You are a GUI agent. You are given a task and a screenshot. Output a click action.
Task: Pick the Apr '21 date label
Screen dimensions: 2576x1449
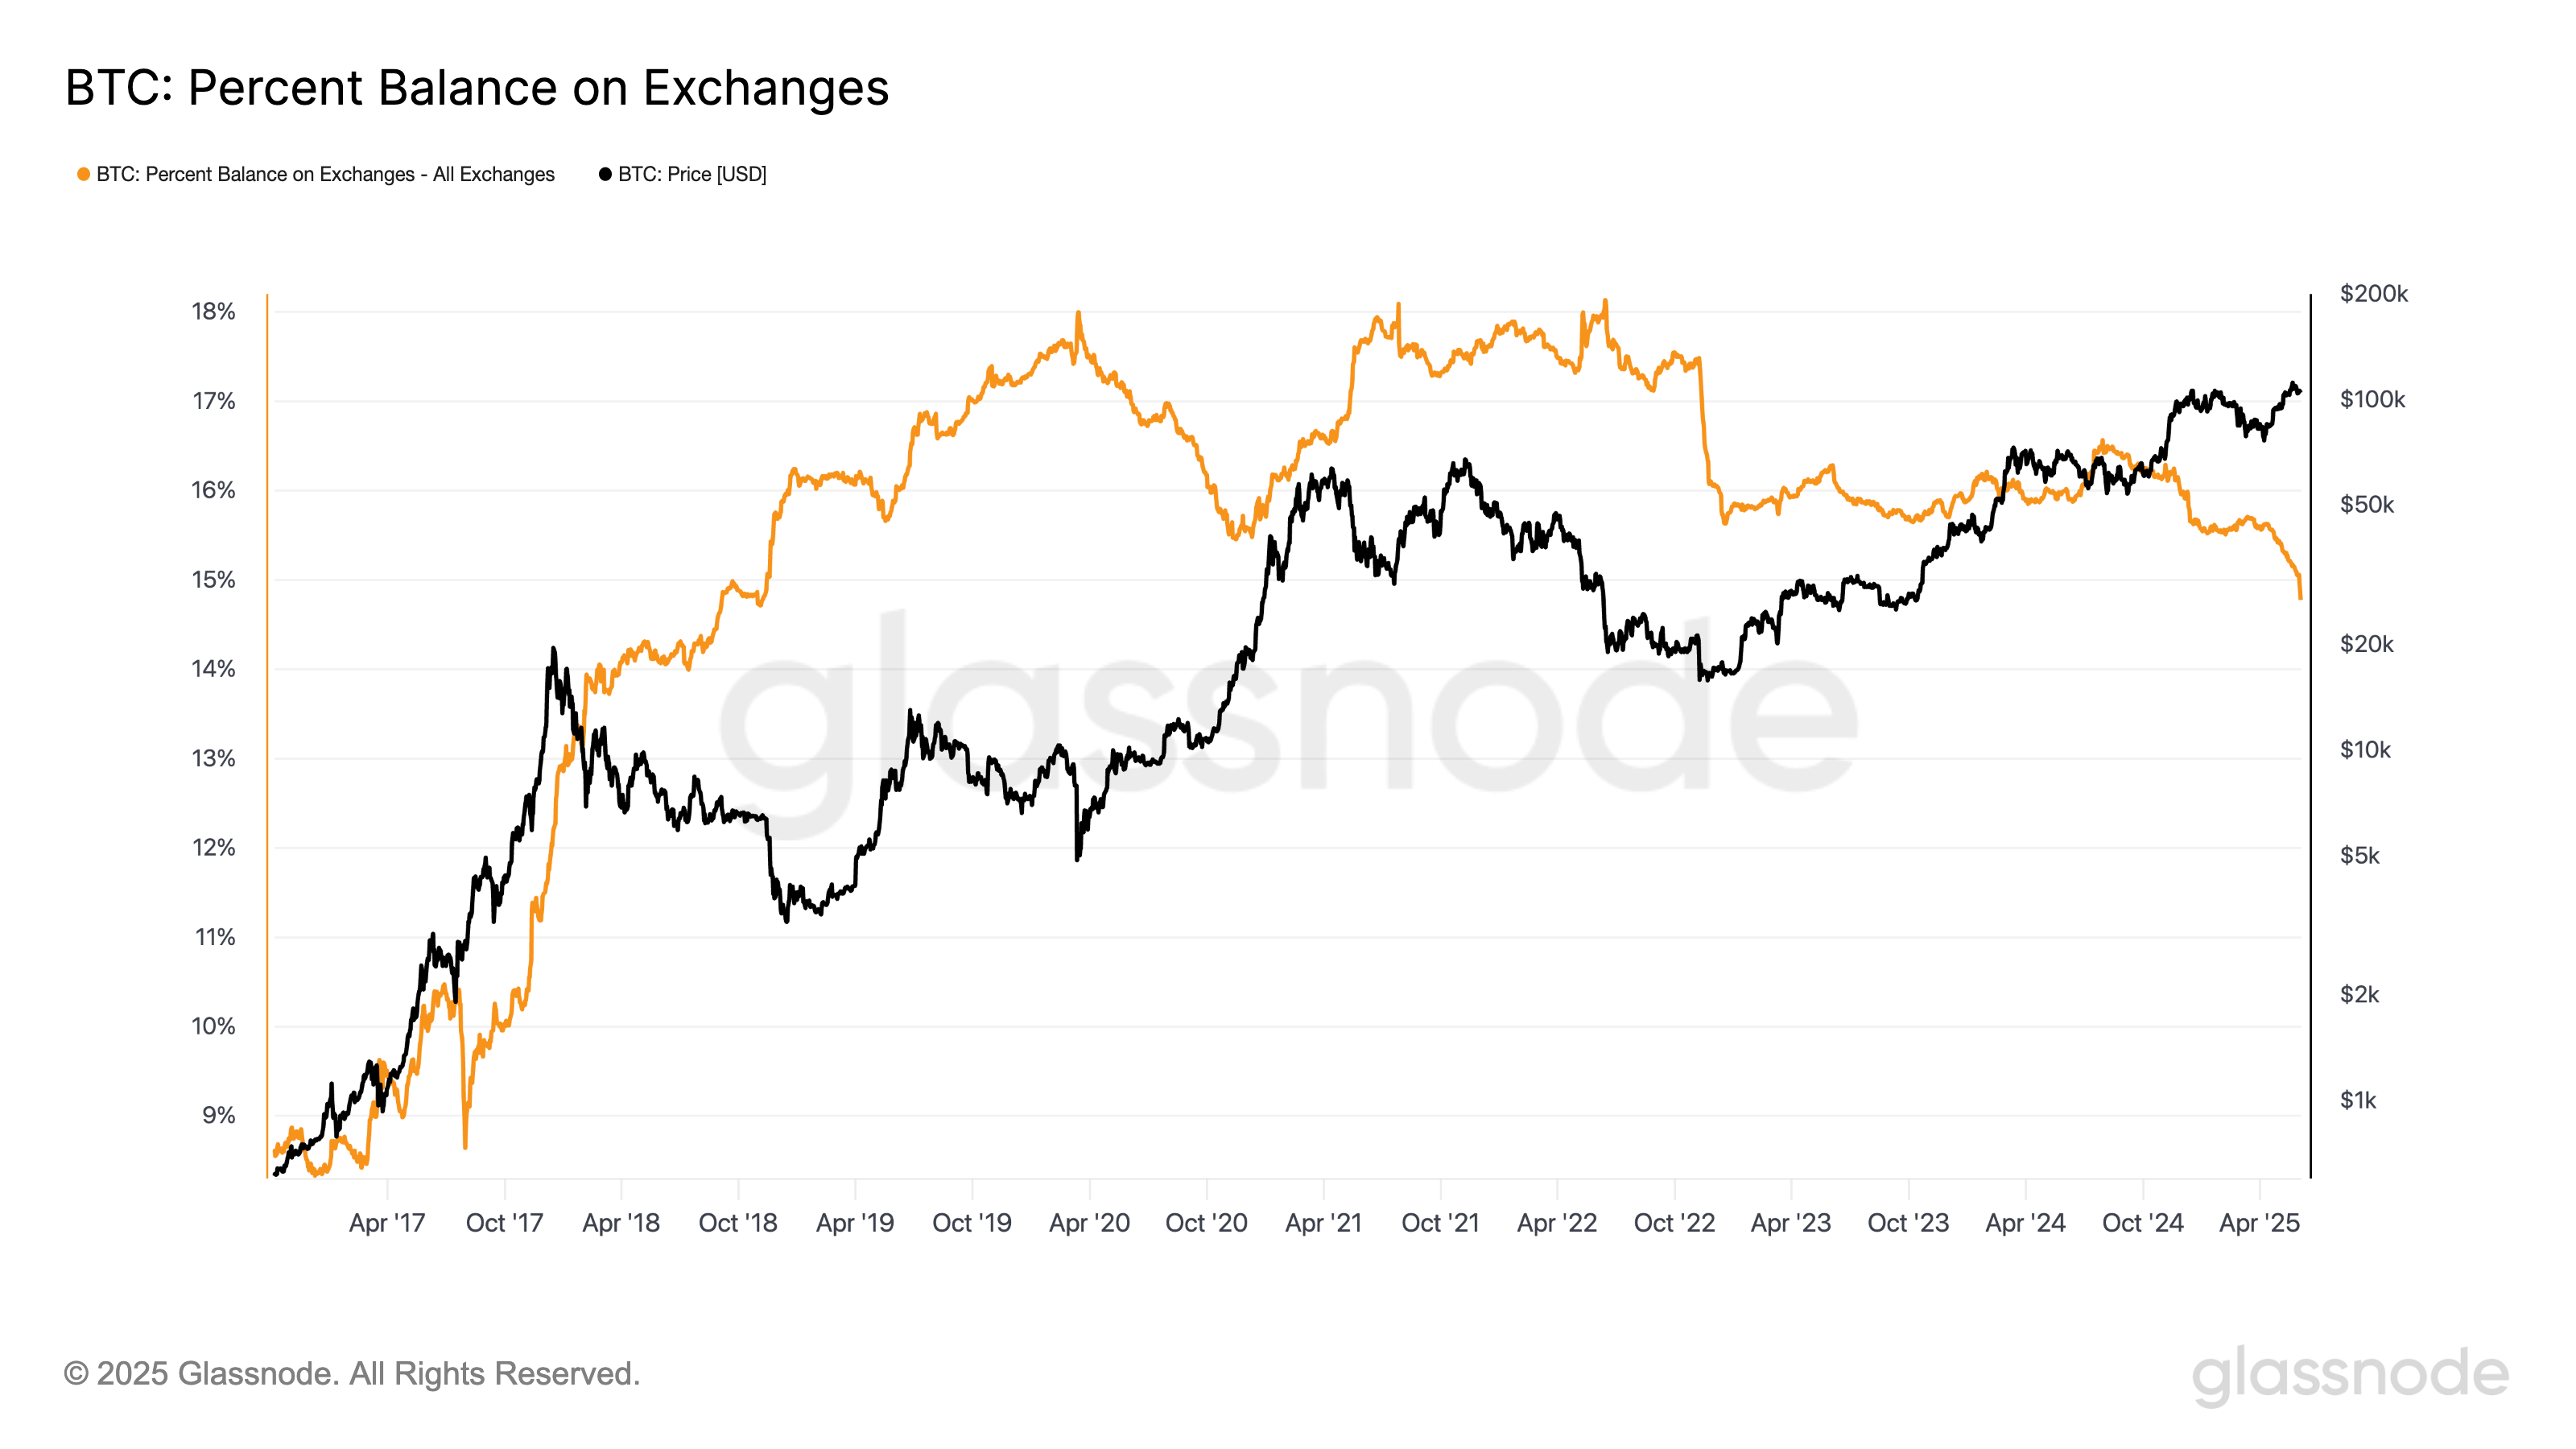coord(1323,1223)
